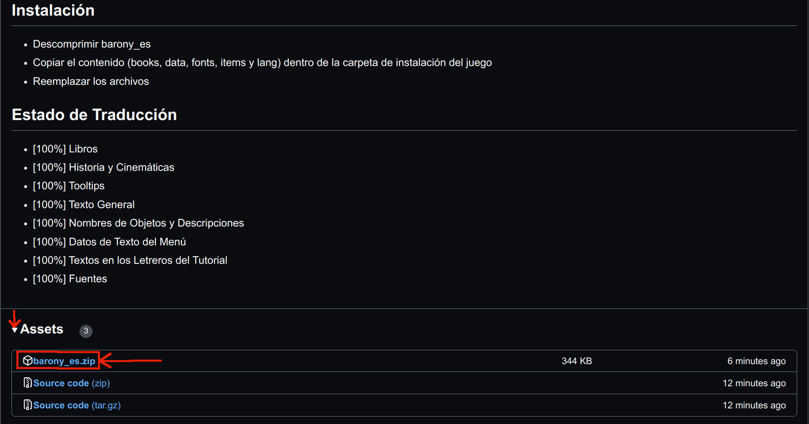Select the 344 KB file size text
Screen dimensions: 809x424
tap(576, 361)
